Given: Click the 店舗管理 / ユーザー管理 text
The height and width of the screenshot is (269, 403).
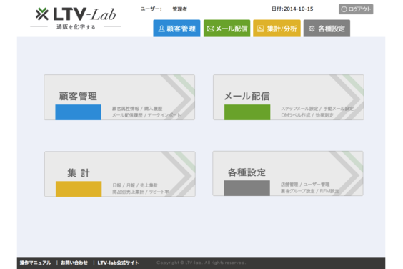Looking at the screenshot, I should [305, 185].
